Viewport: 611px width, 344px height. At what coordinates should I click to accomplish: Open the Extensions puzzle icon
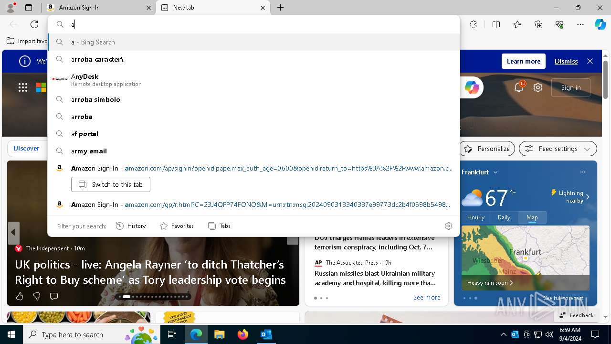coord(473,24)
